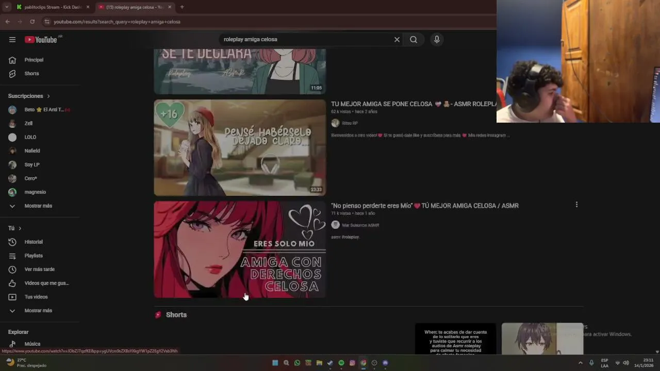
Task: Click the magnifier search button
Action: coord(414,40)
